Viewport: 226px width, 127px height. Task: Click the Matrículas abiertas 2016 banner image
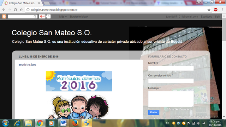(x=79, y=81)
